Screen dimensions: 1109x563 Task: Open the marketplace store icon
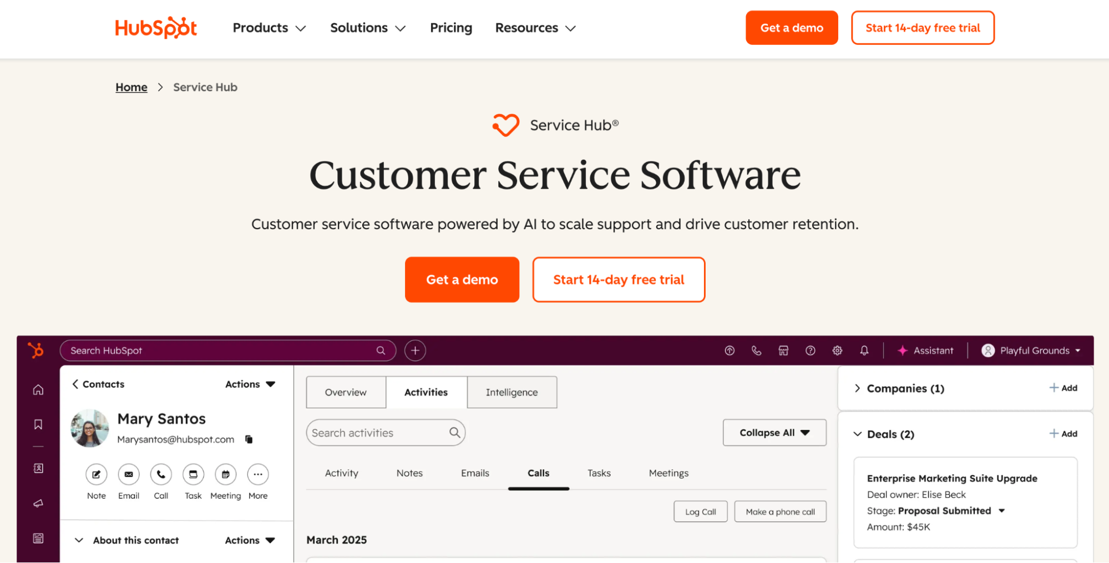pyautogui.click(x=783, y=351)
